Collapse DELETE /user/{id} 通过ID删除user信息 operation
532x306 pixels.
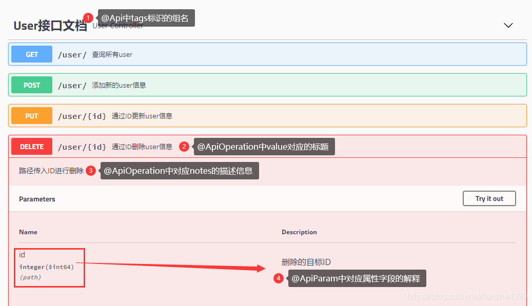click(x=267, y=147)
